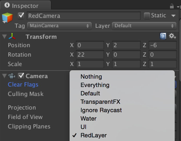The height and width of the screenshot is (141, 181).
Task: Collapse the Transform component section
Action: coord(4,37)
